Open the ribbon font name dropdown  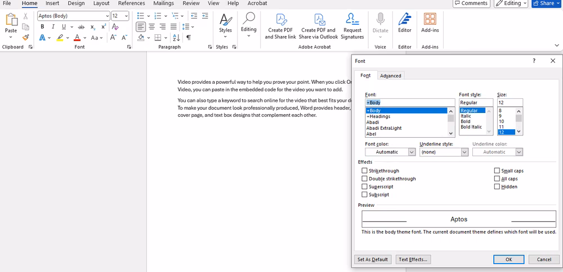107,16
